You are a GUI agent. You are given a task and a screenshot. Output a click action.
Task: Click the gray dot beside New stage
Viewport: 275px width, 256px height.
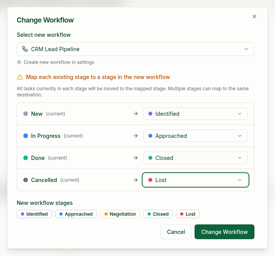26,113
